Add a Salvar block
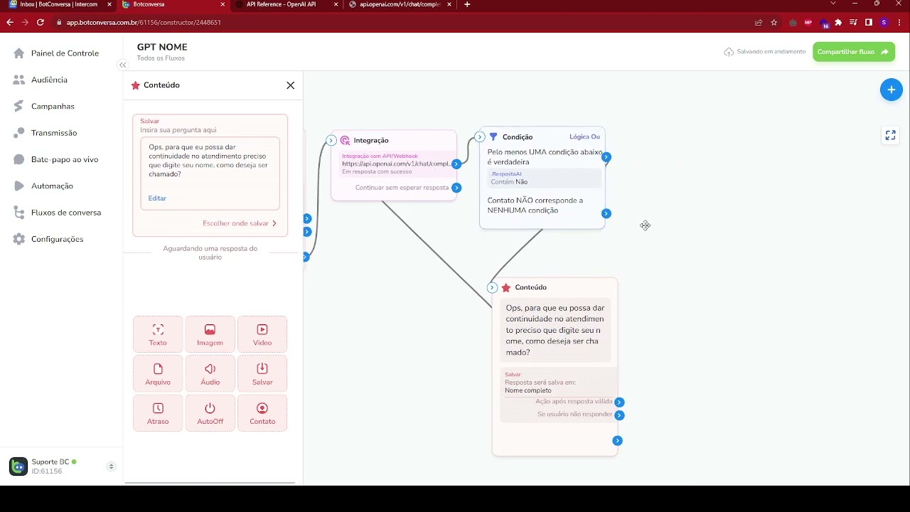This screenshot has height=512, width=910. 262,373
